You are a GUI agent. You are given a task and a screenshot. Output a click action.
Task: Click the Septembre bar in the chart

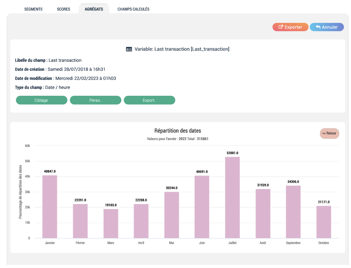point(293,212)
